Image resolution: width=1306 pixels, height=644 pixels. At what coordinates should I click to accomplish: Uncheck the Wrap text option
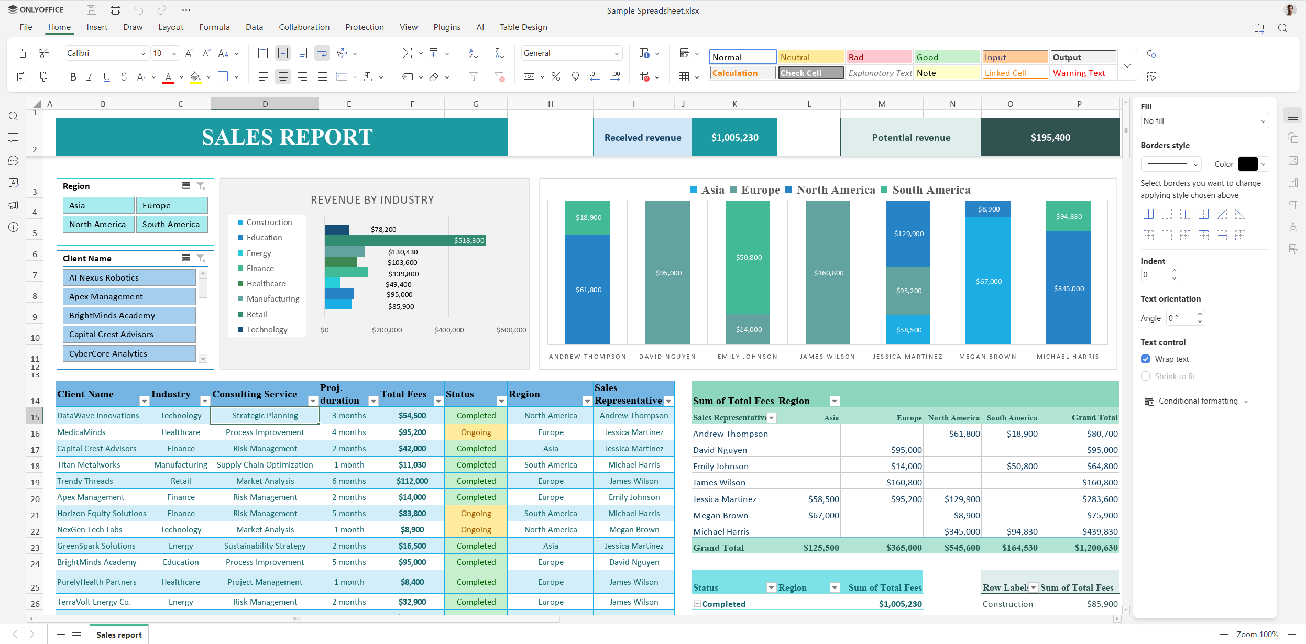1146,359
